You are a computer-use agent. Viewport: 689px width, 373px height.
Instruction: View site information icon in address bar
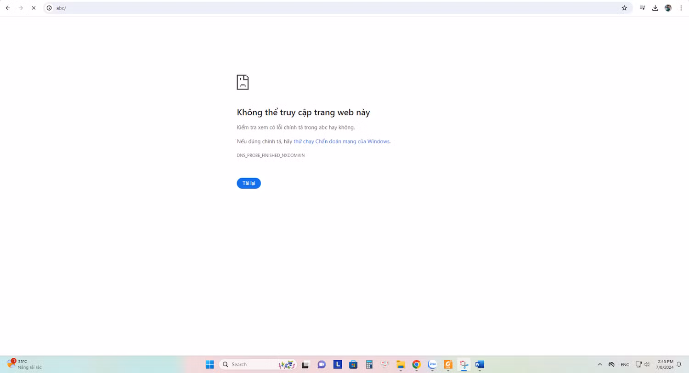pyautogui.click(x=49, y=8)
